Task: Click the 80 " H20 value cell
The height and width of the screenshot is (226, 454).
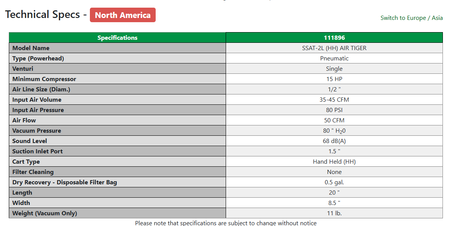Action: point(334,131)
